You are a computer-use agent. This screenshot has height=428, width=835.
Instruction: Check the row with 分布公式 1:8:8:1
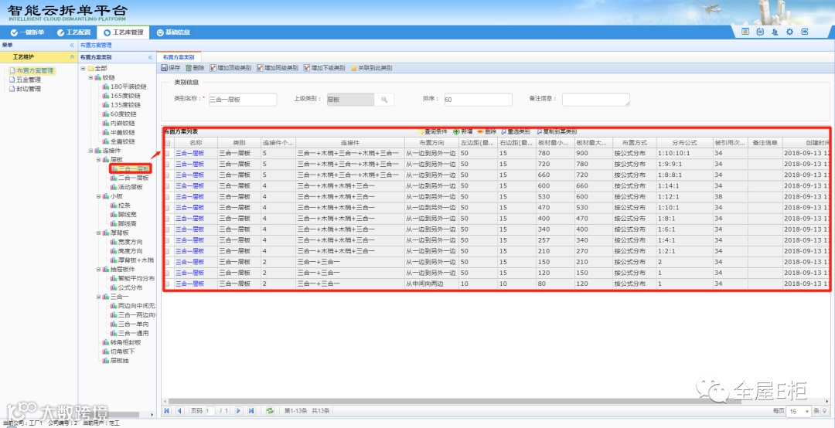167,175
